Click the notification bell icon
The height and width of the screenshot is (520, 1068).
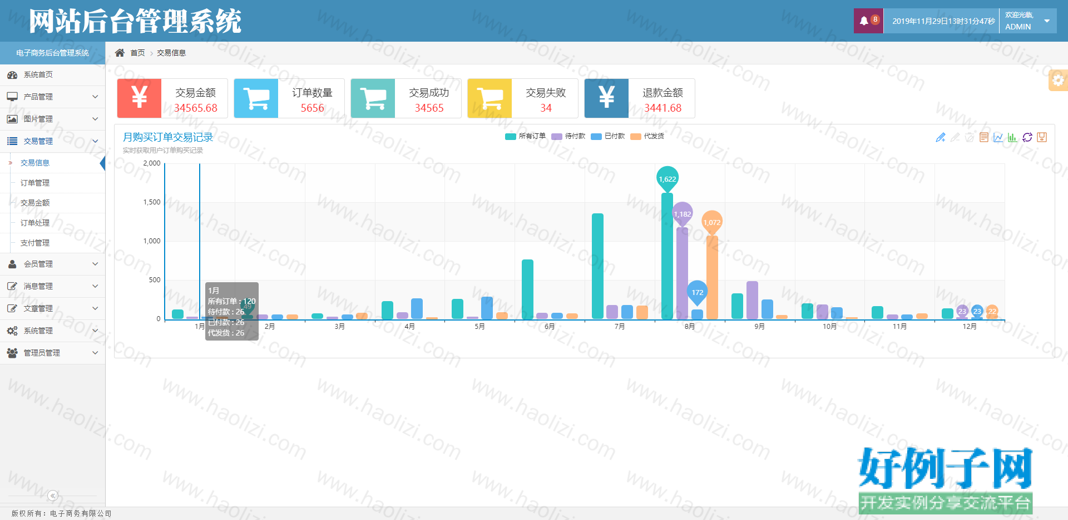click(863, 21)
